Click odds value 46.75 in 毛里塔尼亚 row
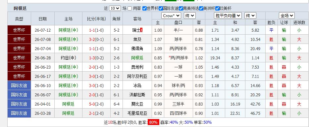The image size is (309, 127). point(255,113)
